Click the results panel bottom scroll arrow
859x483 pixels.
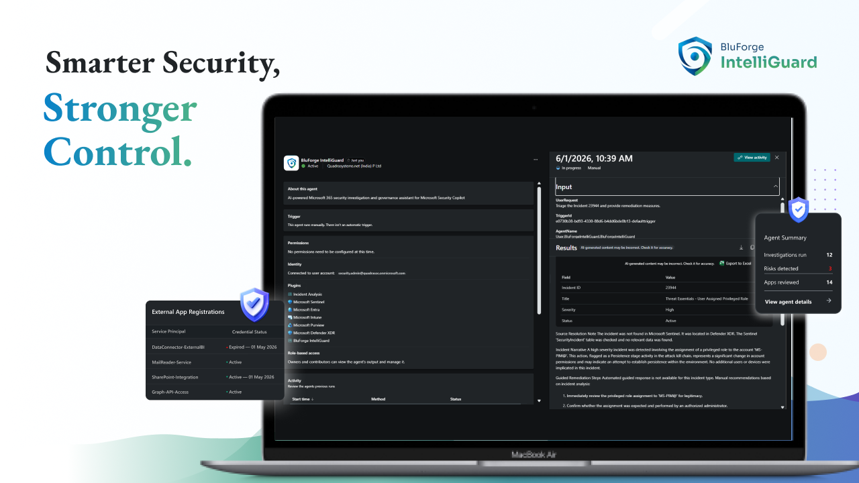[782, 407]
